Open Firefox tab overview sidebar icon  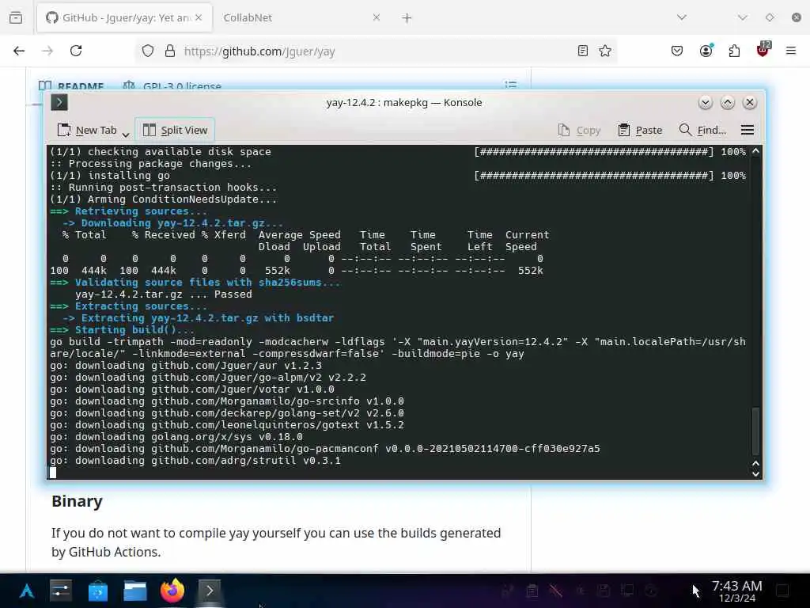pos(16,17)
